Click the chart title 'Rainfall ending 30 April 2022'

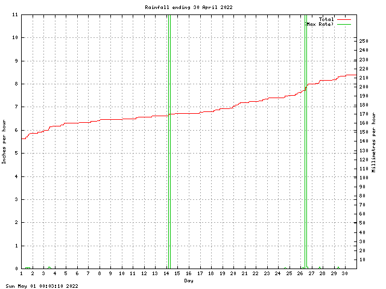(189, 7)
